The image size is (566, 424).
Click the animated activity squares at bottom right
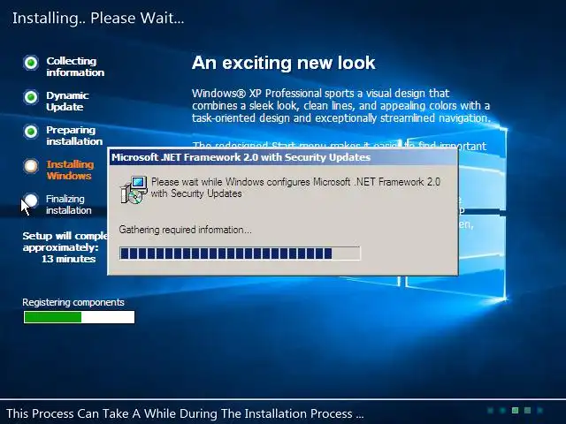pos(515,410)
